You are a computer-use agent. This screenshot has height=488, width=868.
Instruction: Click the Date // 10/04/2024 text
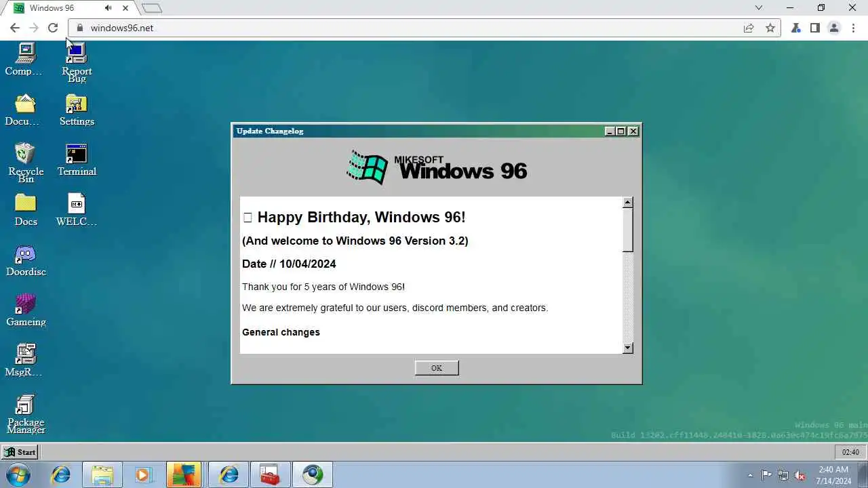289,264
